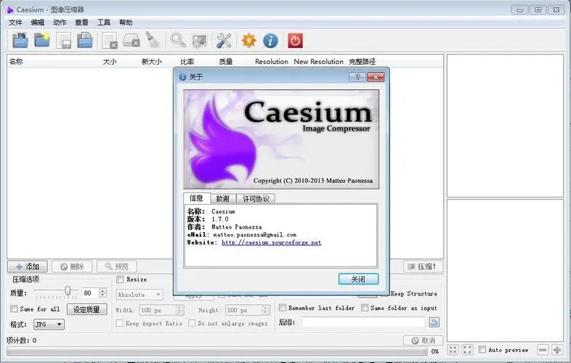
Task: Open settings with wrench-screwdriver icon
Action: click(x=224, y=41)
